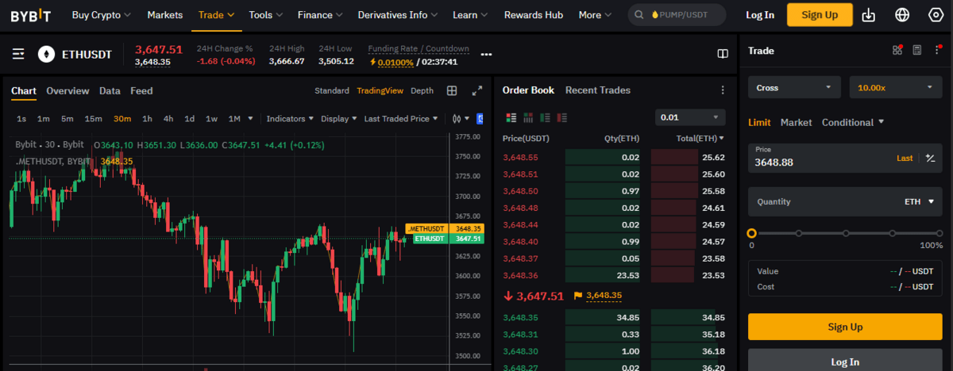The image size is (953, 371).
Task: Expand more time intervals arrow after 1M
Action: pyautogui.click(x=251, y=119)
